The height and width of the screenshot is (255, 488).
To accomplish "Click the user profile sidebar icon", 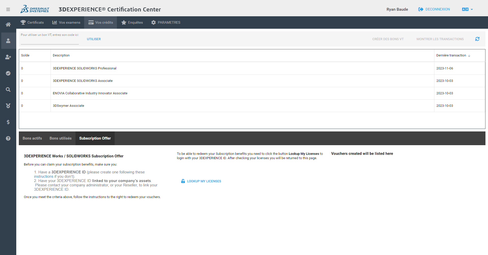I will tap(8, 41).
